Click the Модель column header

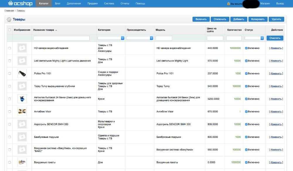(160, 30)
